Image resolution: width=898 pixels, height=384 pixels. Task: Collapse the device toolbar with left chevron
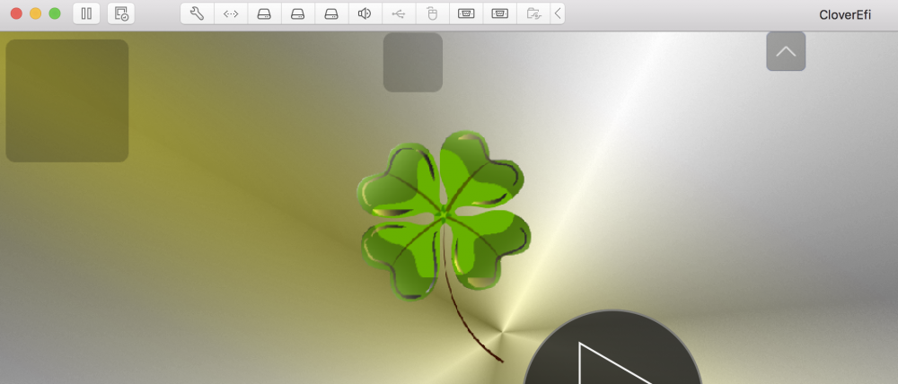(x=558, y=13)
